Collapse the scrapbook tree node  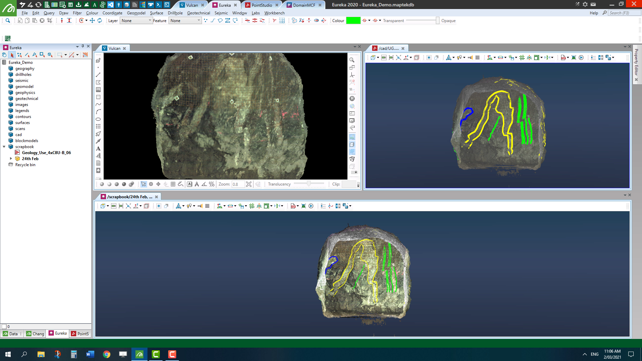[4, 147]
